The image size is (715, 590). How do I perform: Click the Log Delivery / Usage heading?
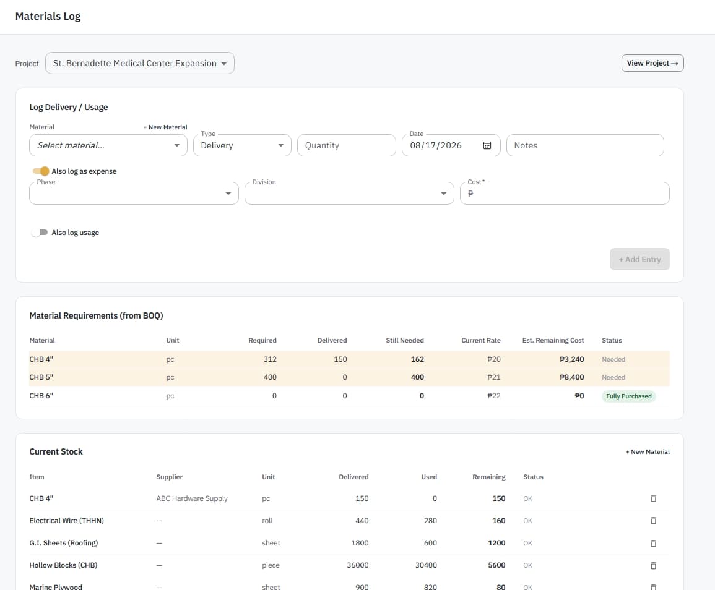click(x=68, y=108)
